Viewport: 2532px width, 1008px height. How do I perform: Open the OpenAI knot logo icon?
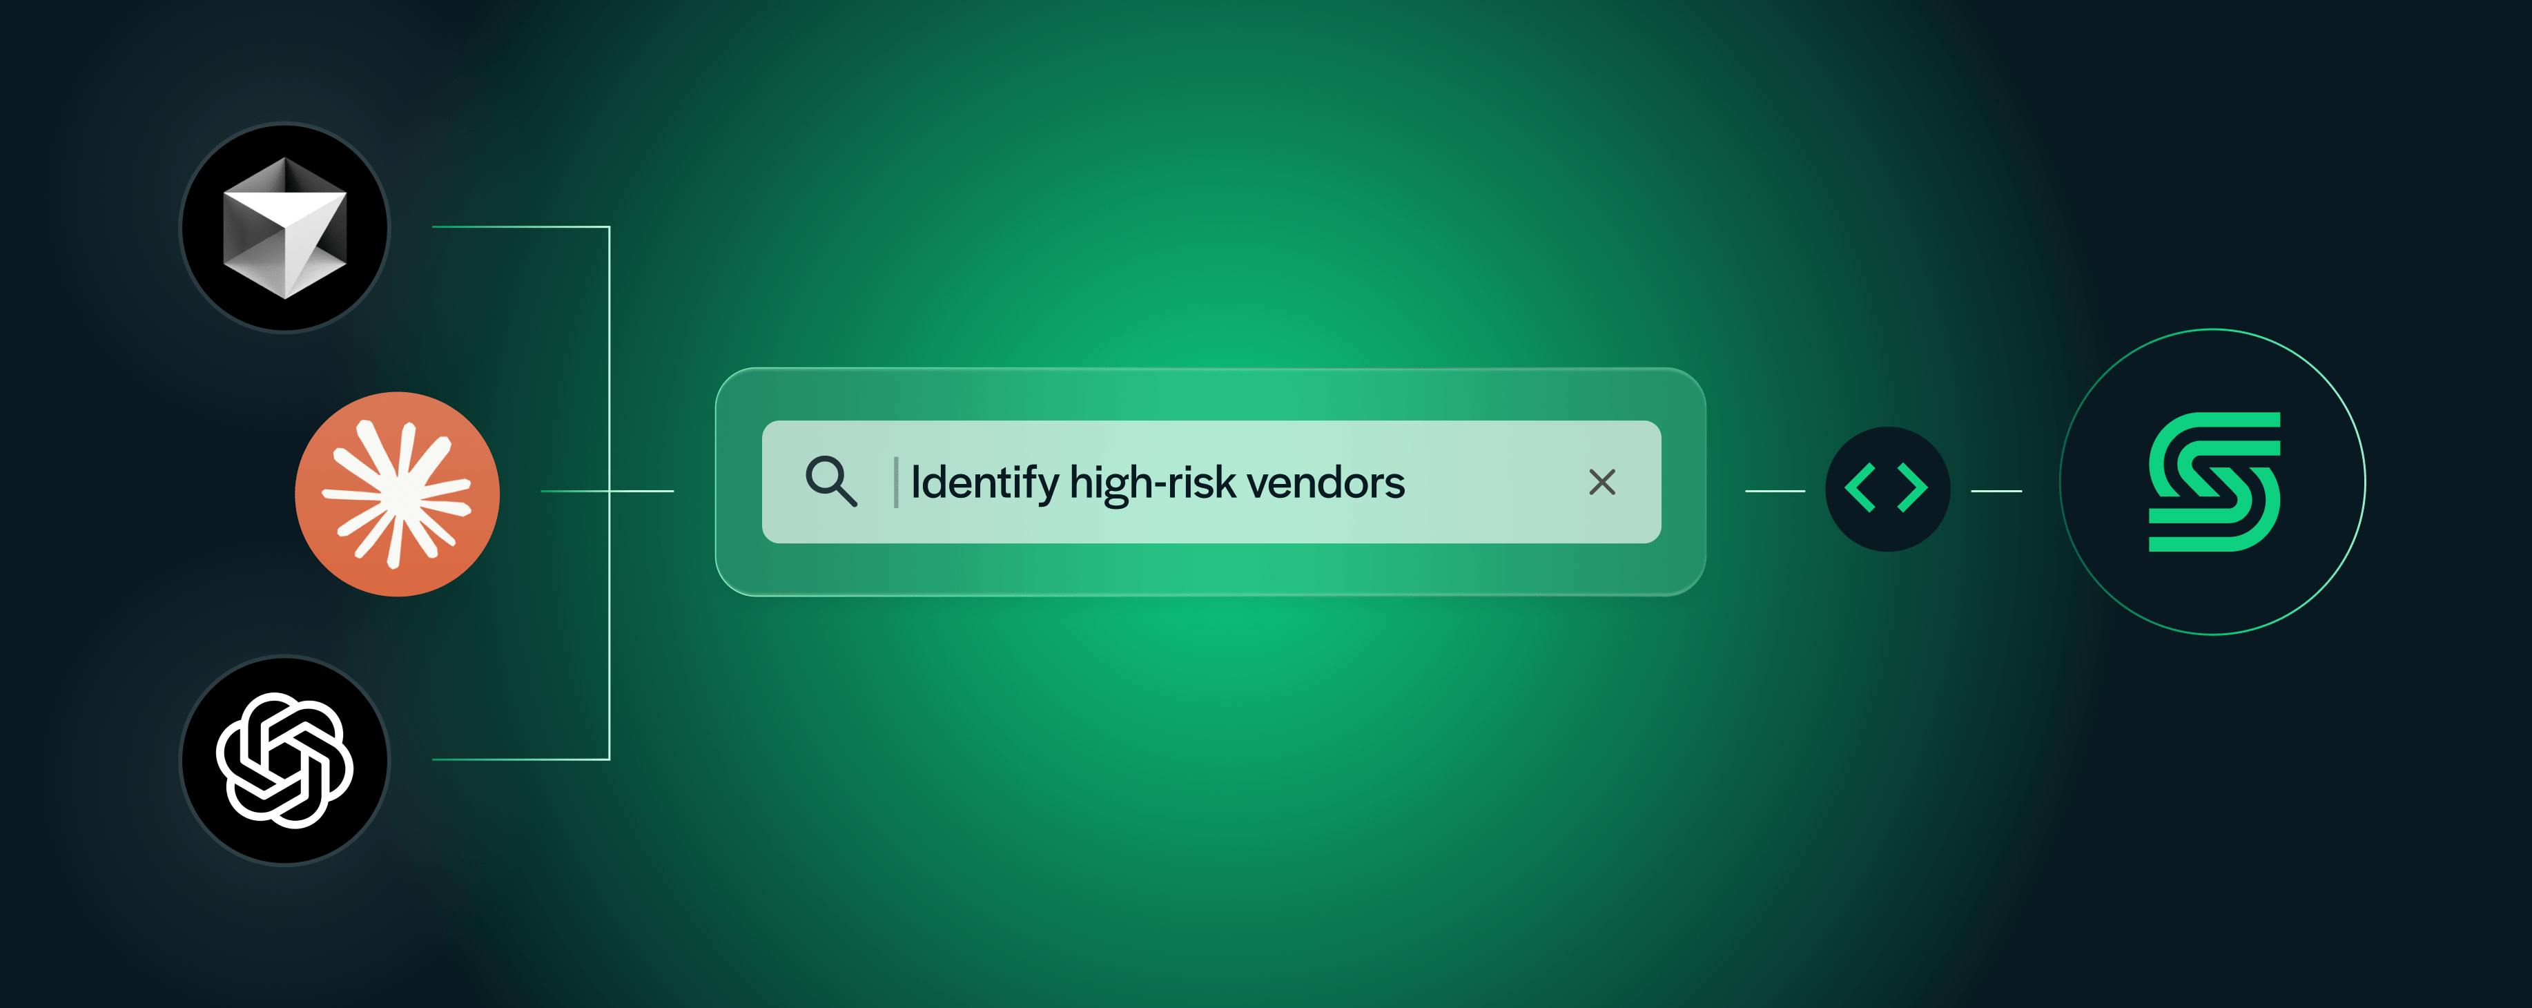285,760
